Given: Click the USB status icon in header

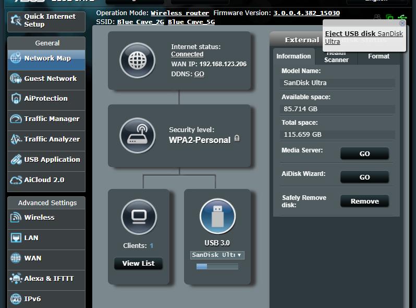Looking at the screenshot, I should 402,18.
